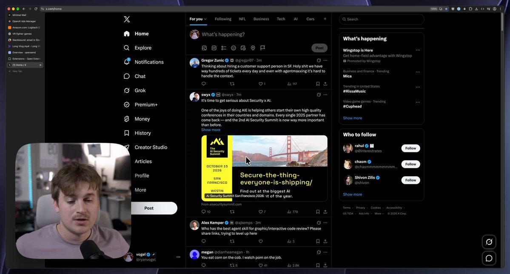The image size is (510, 274).
Task: Open the AI Security Summit link card
Action: [x=265, y=168]
